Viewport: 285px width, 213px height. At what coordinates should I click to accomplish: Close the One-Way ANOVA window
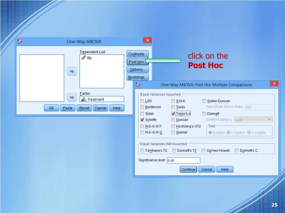[x=148, y=40]
